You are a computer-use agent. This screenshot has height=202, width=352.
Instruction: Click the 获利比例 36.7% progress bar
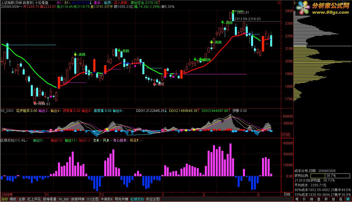330,175
